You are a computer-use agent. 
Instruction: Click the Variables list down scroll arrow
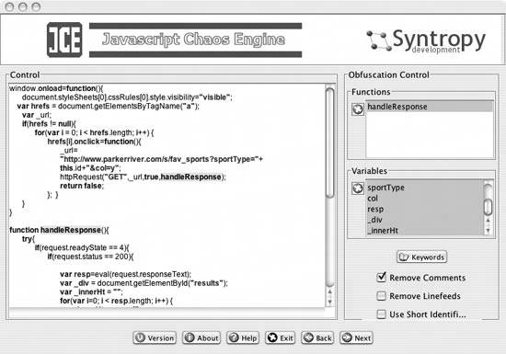coord(488,231)
